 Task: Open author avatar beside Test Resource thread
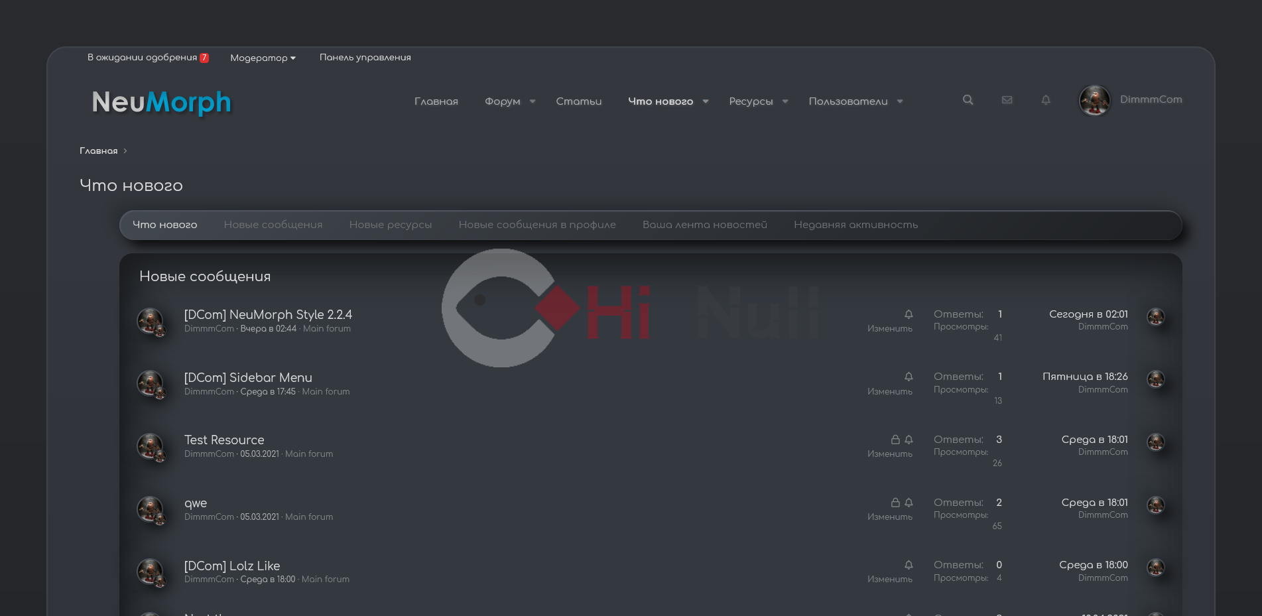click(150, 446)
